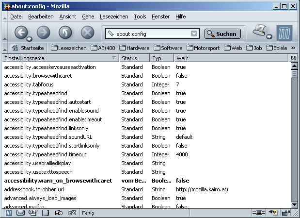Image resolution: width=300 pixels, height=218 pixels.
Task: Open the AS/400 bookmarks folder
Action: [103, 48]
